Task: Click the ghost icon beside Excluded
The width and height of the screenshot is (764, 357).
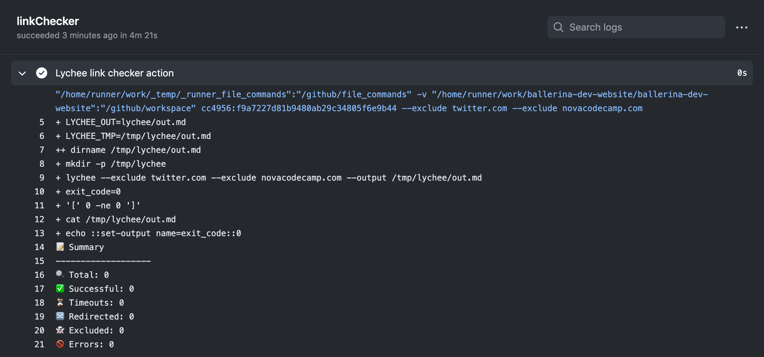Action: (60, 330)
